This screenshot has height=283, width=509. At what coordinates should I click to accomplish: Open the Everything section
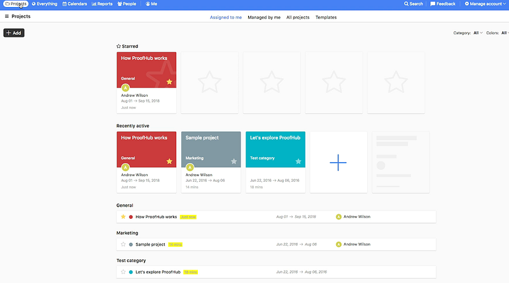point(45,4)
